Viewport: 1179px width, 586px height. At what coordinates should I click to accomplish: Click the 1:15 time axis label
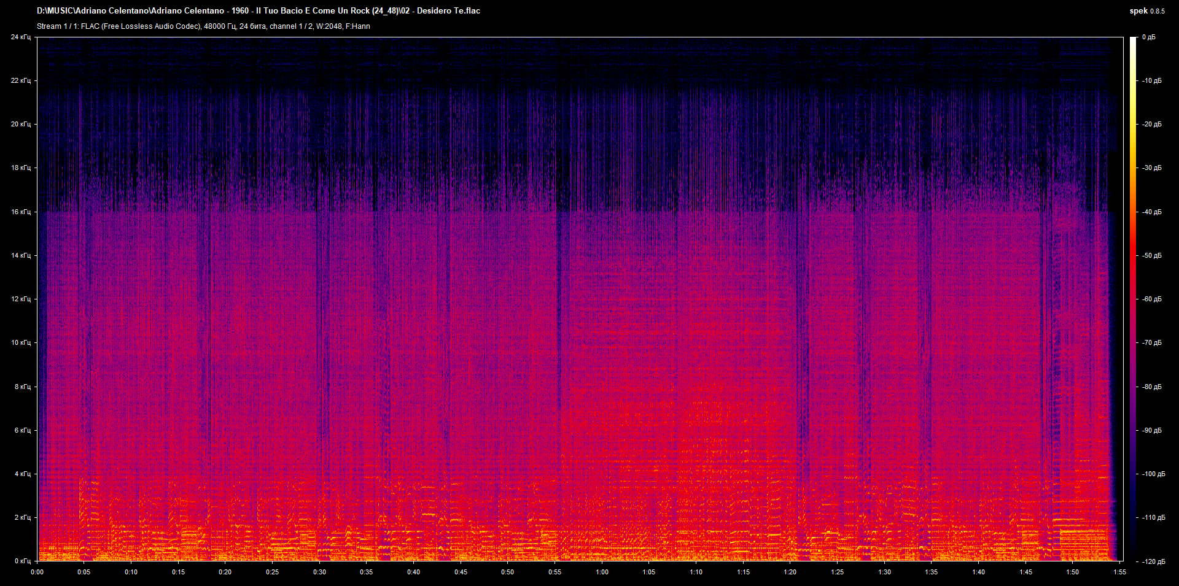[744, 572]
